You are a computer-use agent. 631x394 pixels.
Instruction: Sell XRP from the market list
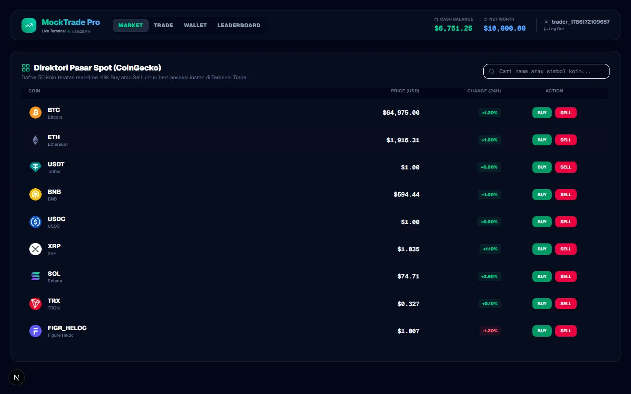pos(566,249)
